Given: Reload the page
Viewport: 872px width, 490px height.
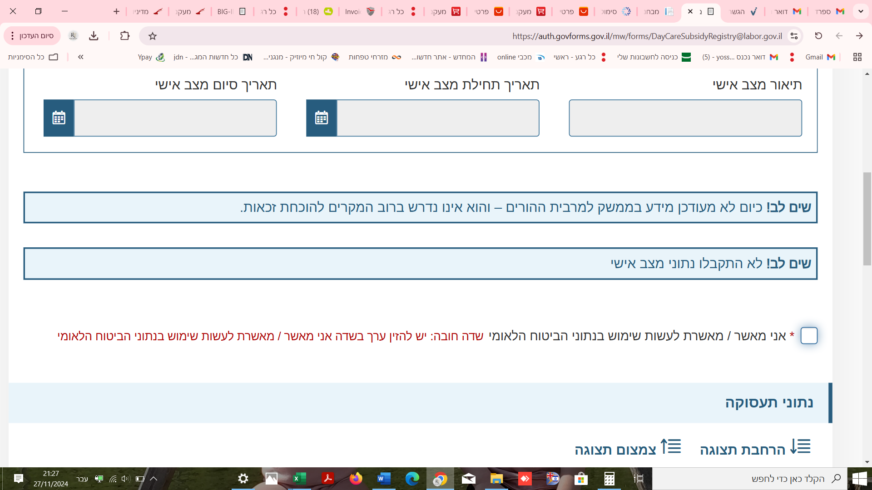Looking at the screenshot, I should point(818,36).
